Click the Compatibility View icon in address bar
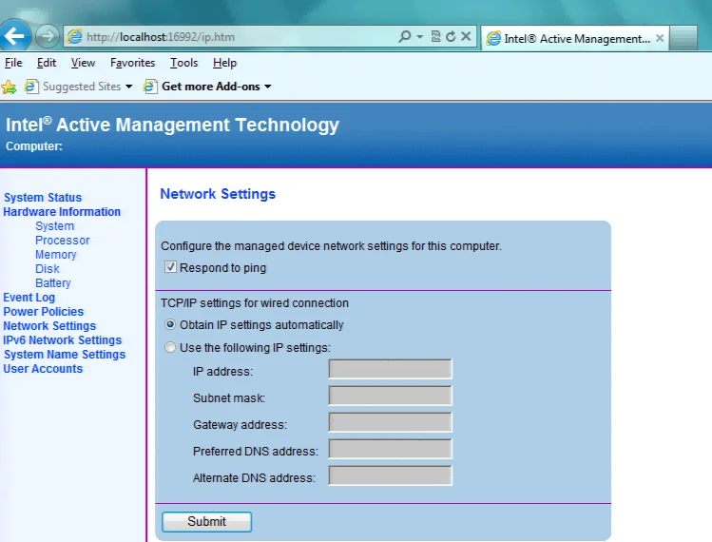 [435, 36]
